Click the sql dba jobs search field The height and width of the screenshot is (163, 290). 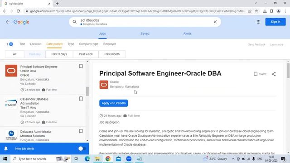(145, 22)
